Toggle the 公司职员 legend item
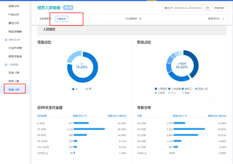 coord(161,89)
